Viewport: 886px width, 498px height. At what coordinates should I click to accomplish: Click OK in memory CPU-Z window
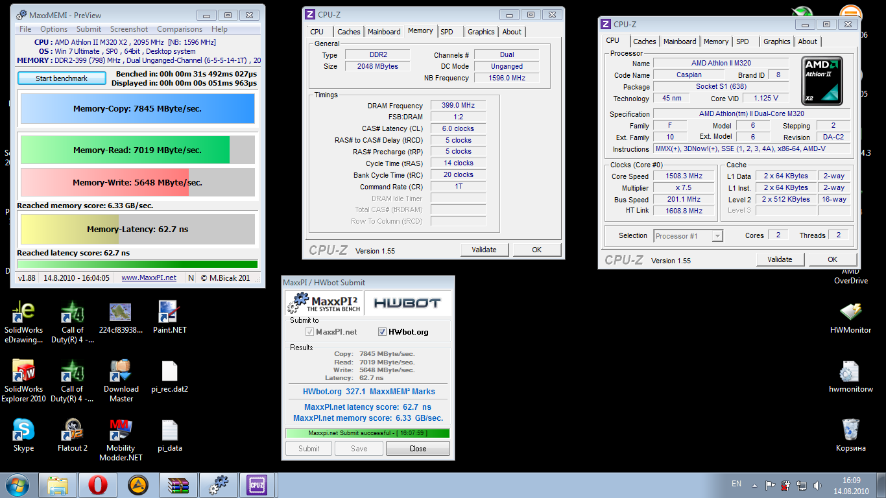click(x=536, y=250)
